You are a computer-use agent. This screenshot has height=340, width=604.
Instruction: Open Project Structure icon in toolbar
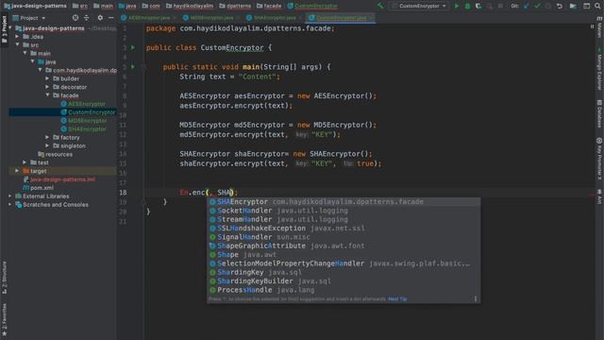coord(573,6)
